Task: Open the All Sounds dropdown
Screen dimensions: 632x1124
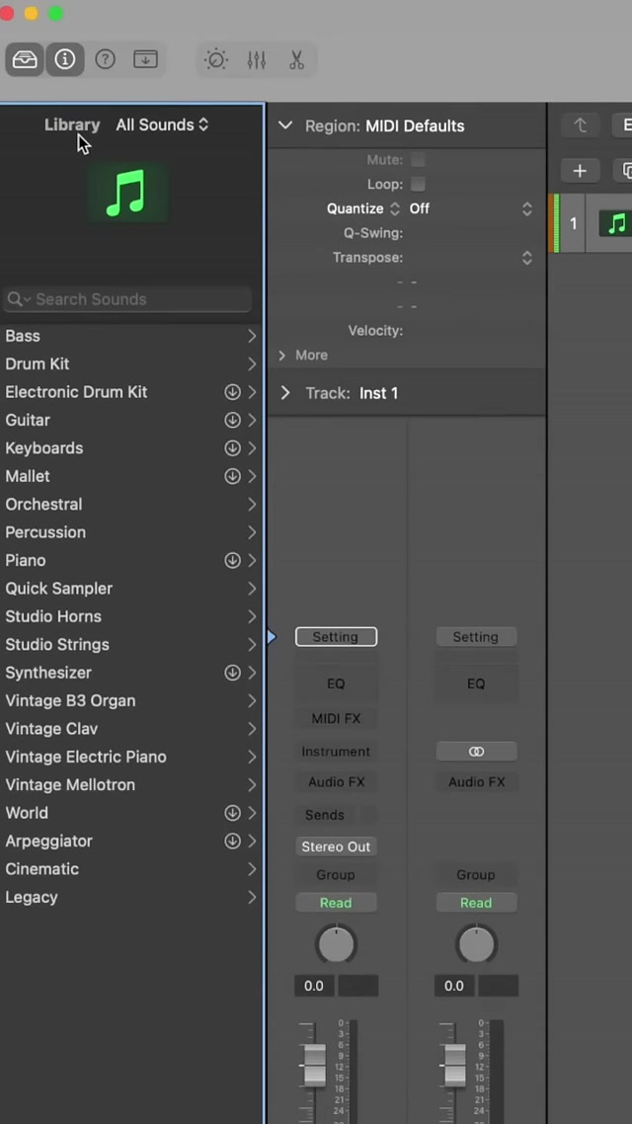Action: [162, 125]
